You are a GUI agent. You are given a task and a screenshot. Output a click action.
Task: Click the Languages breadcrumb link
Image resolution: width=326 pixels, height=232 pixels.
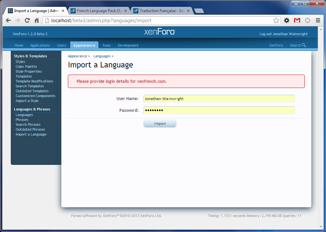102,56
